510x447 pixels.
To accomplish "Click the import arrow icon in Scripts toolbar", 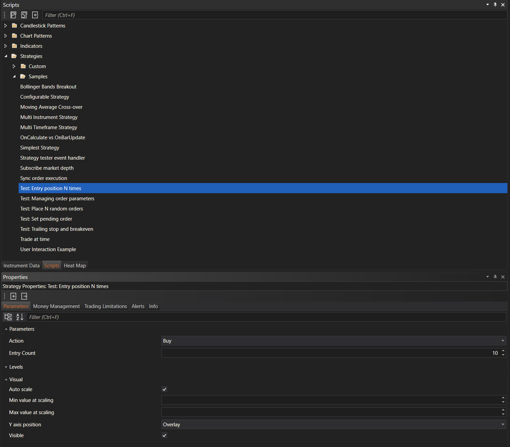I will [x=35, y=15].
